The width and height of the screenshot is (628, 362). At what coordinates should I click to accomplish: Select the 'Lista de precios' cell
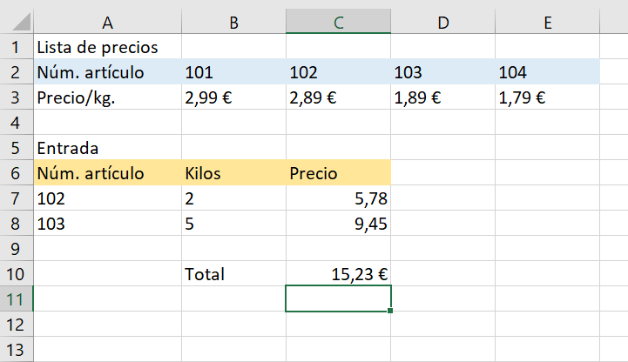point(107,47)
